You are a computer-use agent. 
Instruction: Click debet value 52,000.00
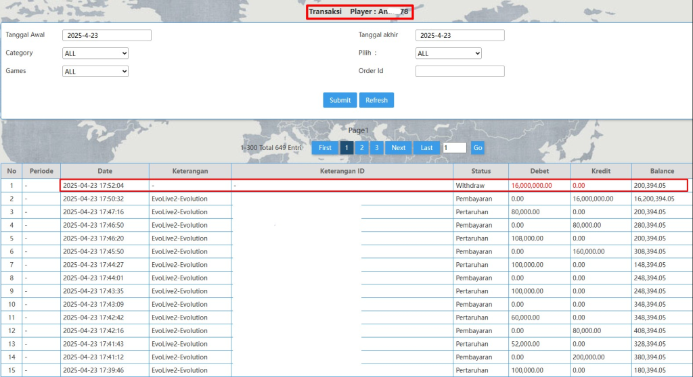click(525, 344)
